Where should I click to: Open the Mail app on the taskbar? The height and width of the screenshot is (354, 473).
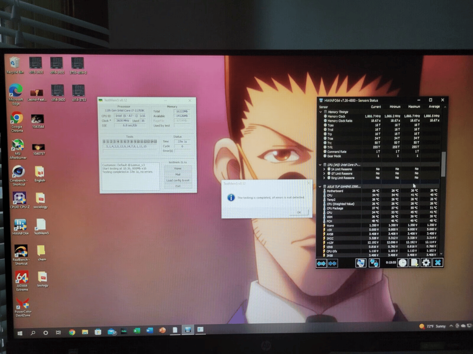pos(112,332)
